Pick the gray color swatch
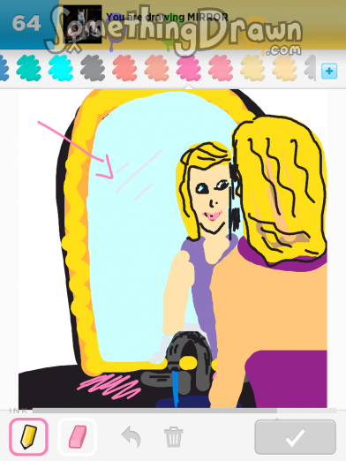 click(93, 68)
